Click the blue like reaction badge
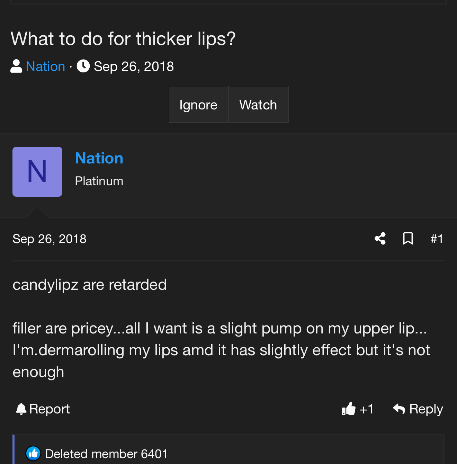 [x=33, y=453]
